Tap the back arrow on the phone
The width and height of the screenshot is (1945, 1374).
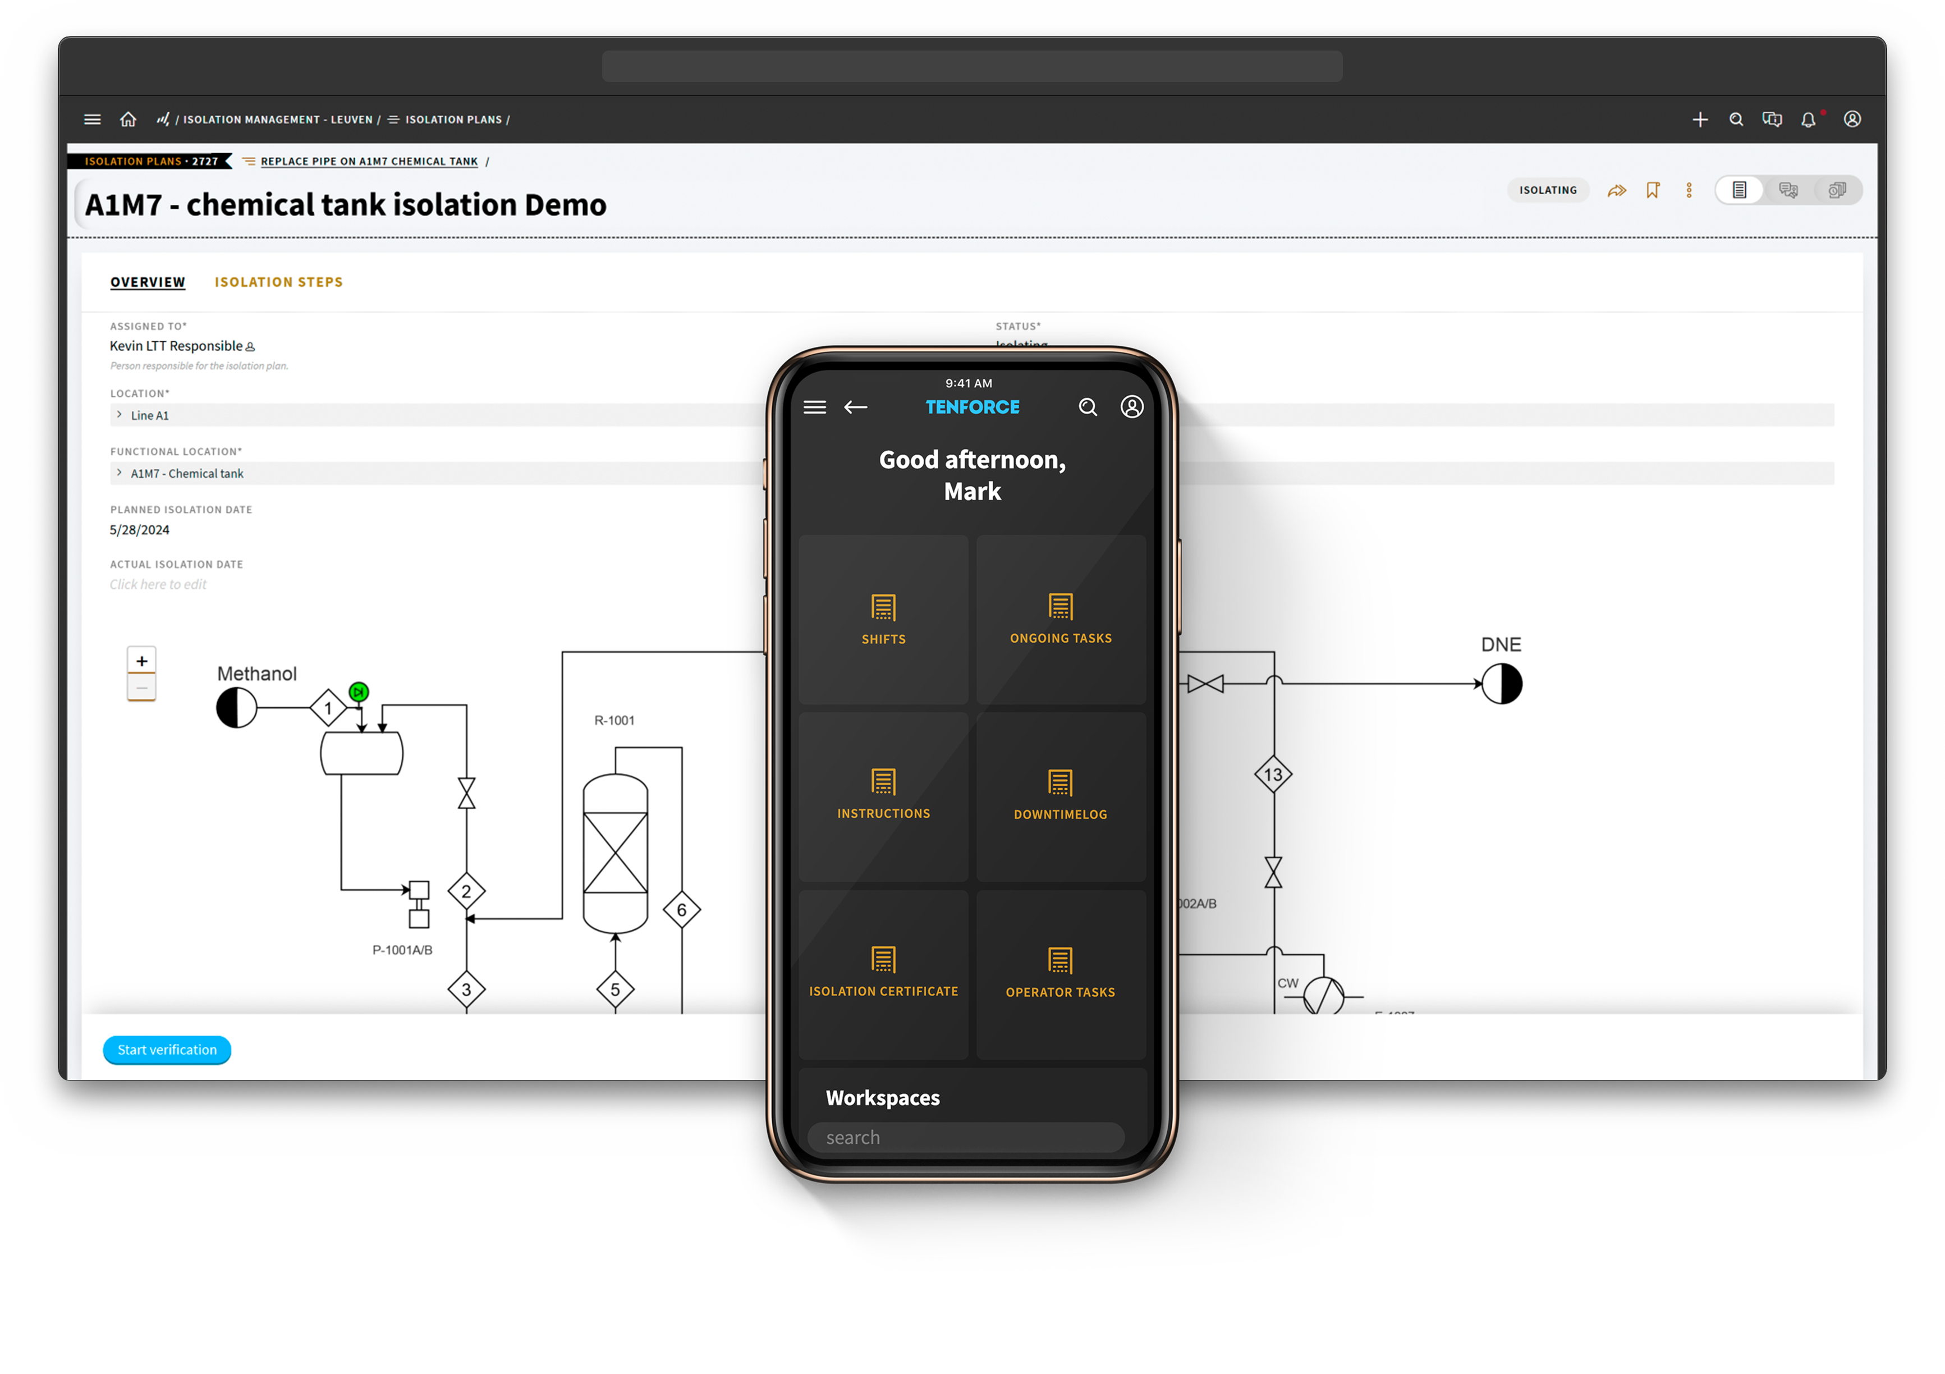[856, 407]
